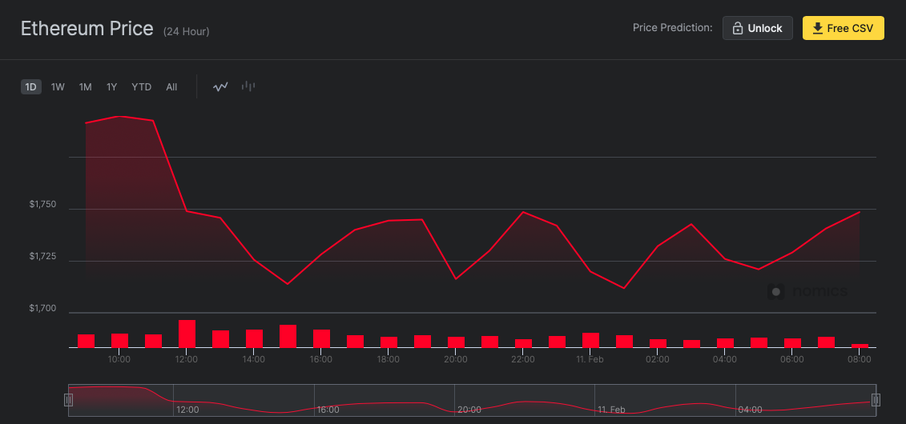Click the 18:00 x-axis time label
Image resolution: width=906 pixels, height=424 pixels.
click(389, 359)
